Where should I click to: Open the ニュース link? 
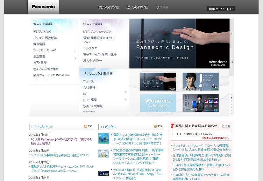click(89, 81)
